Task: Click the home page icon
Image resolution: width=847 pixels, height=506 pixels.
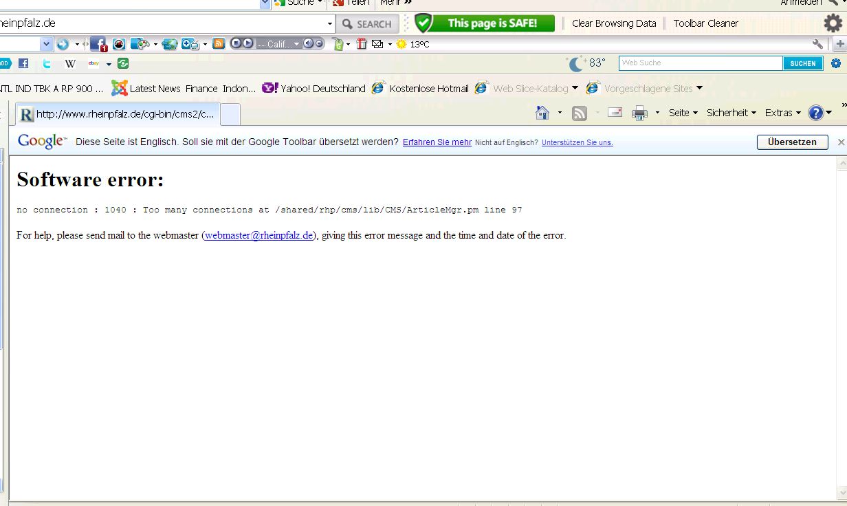Action: point(542,113)
